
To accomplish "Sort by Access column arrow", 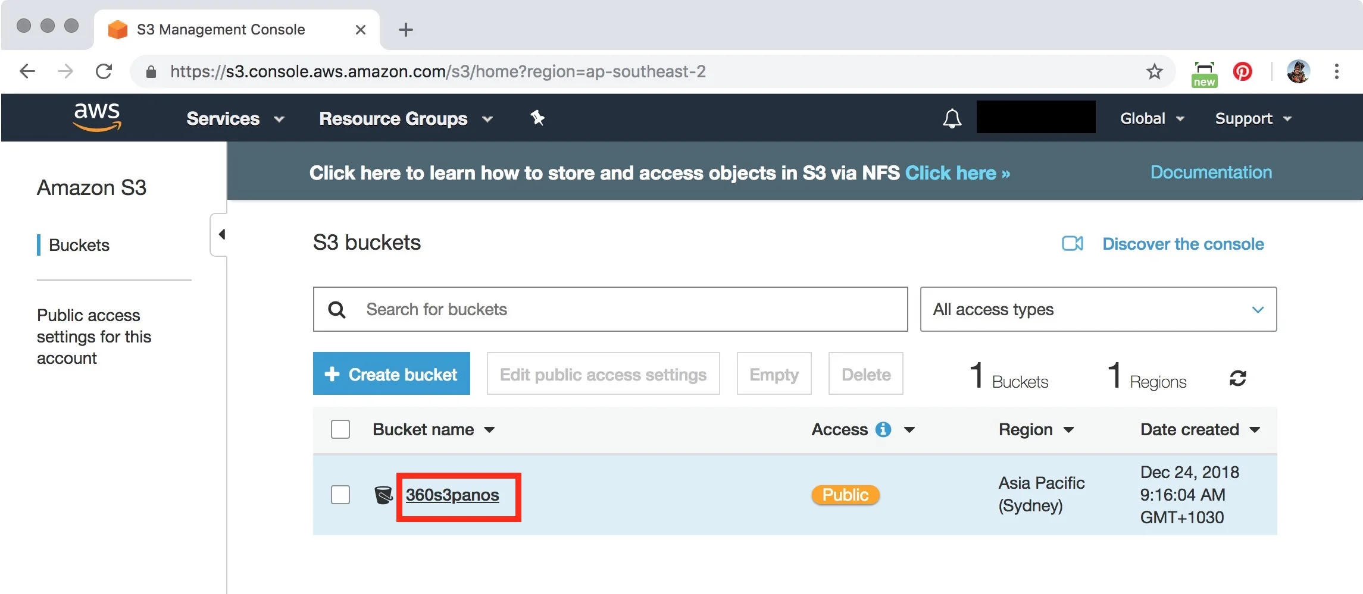I will click(909, 429).
